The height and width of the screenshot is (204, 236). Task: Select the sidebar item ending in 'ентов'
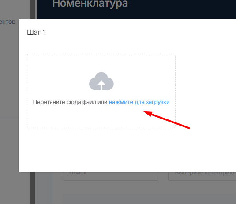click(x=7, y=22)
